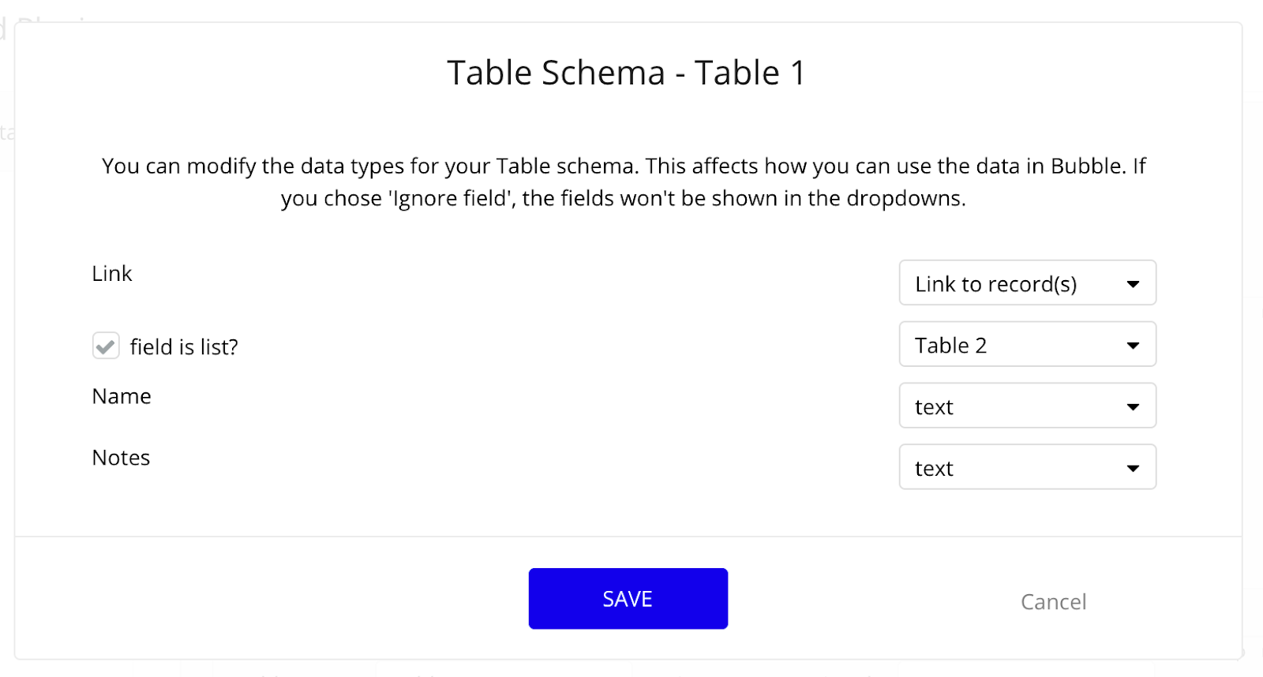Viewport: 1263px width, 677px height.
Task: Uncheck the 'field is list?' checkbox
Action: [106, 346]
